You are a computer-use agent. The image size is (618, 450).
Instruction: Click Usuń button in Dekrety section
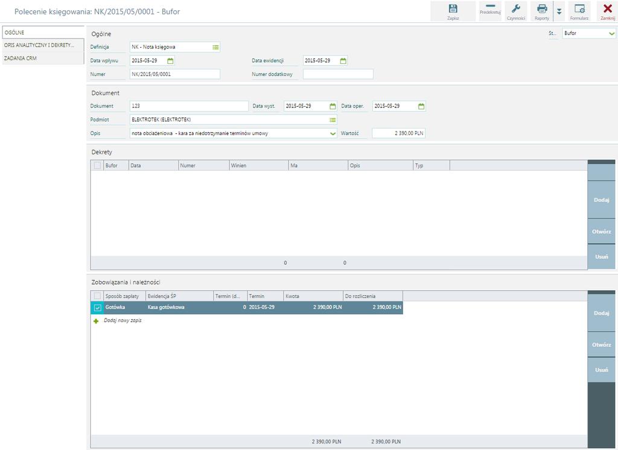pyautogui.click(x=602, y=256)
